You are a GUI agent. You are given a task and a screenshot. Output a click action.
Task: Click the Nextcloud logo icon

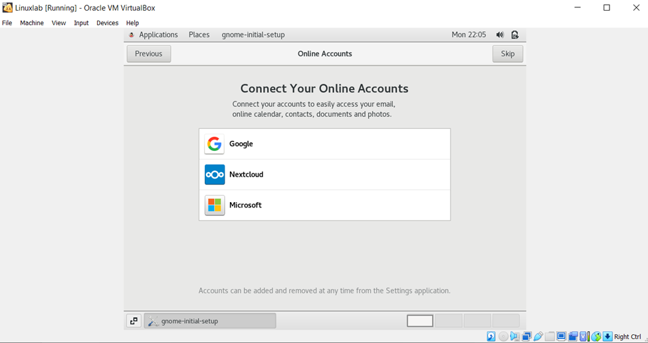tap(215, 174)
